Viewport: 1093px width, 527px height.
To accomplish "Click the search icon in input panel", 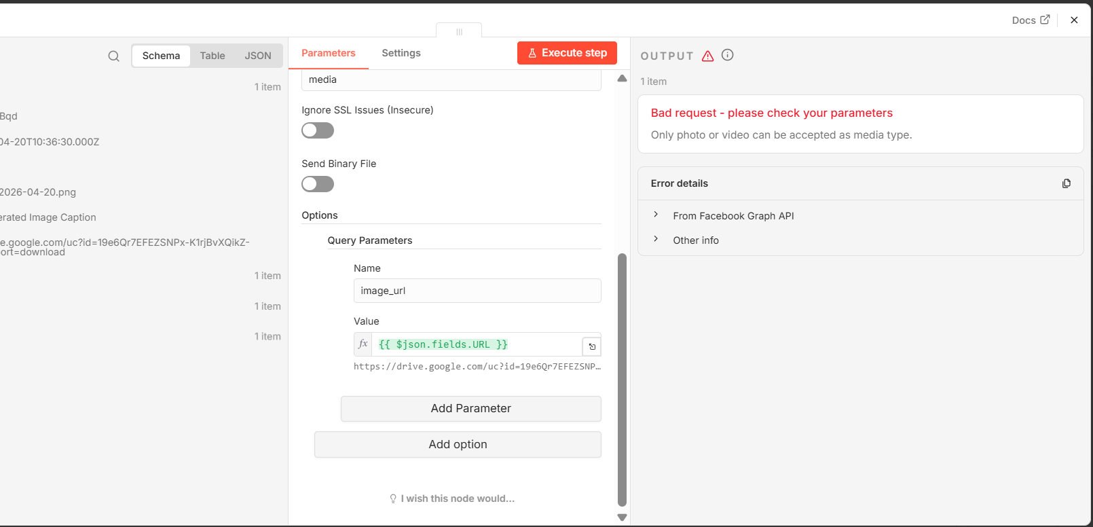I will (x=113, y=56).
